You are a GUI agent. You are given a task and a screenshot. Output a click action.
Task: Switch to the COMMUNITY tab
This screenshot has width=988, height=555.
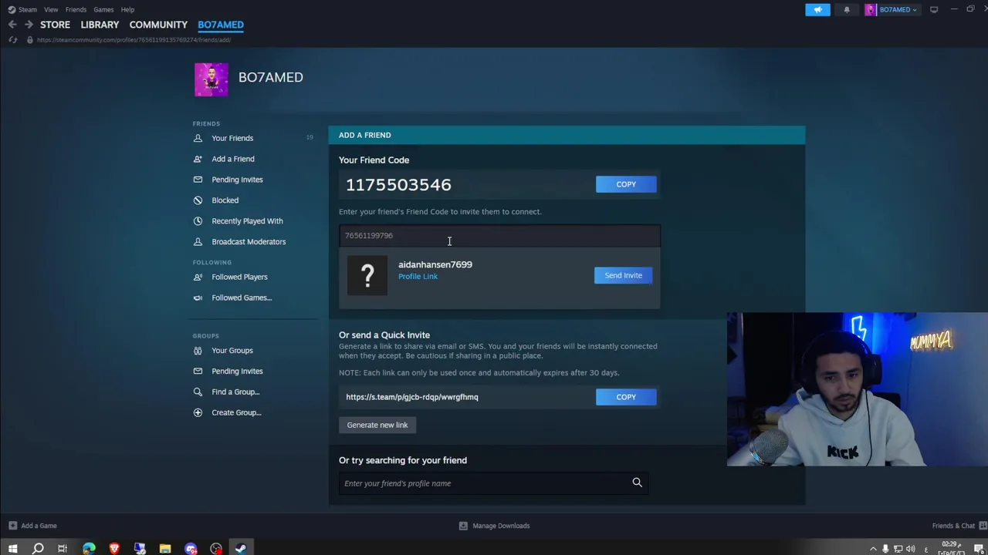[158, 25]
